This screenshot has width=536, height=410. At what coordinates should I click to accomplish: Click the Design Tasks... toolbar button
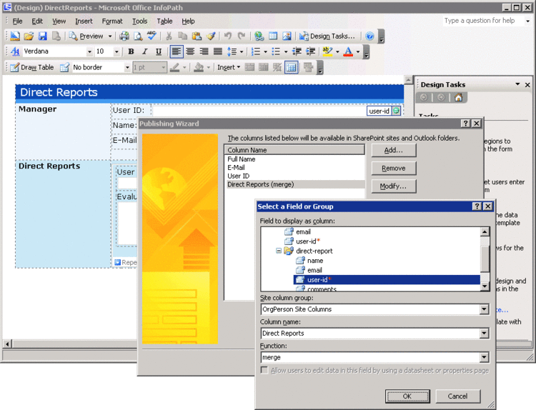coord(327,36)
